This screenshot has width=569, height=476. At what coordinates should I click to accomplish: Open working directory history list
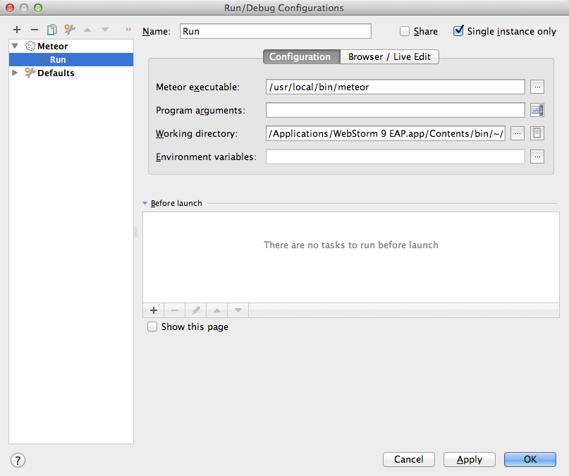click(537, 133)
